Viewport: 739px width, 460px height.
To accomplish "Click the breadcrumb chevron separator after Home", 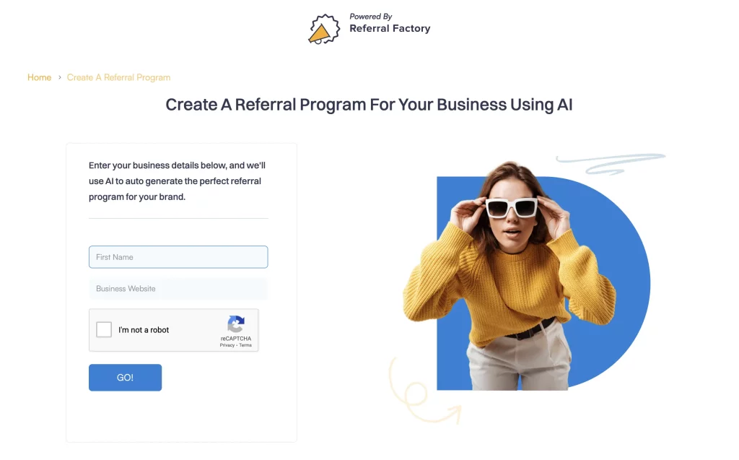I will coord(59,77).
